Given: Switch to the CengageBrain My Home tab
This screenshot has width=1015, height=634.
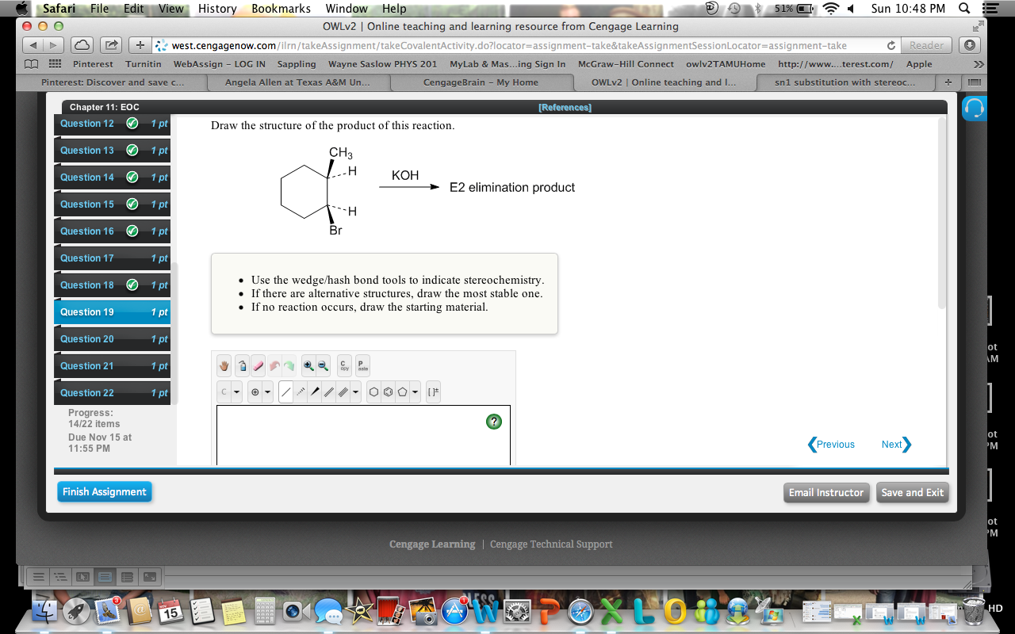Looking at the screenshot, I should coord(481,82).
